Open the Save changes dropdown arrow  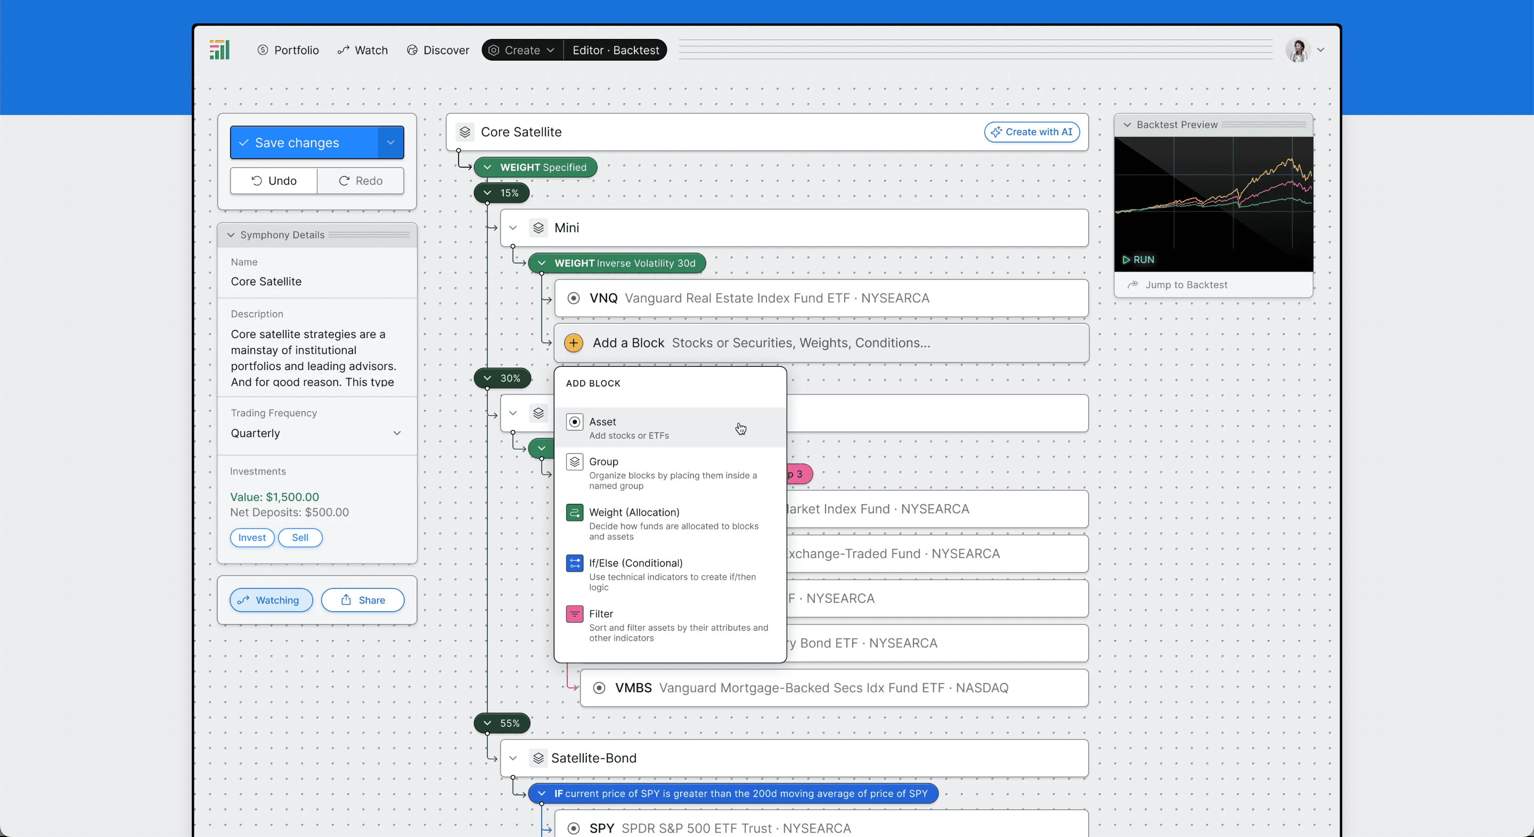tap(390, 143)
